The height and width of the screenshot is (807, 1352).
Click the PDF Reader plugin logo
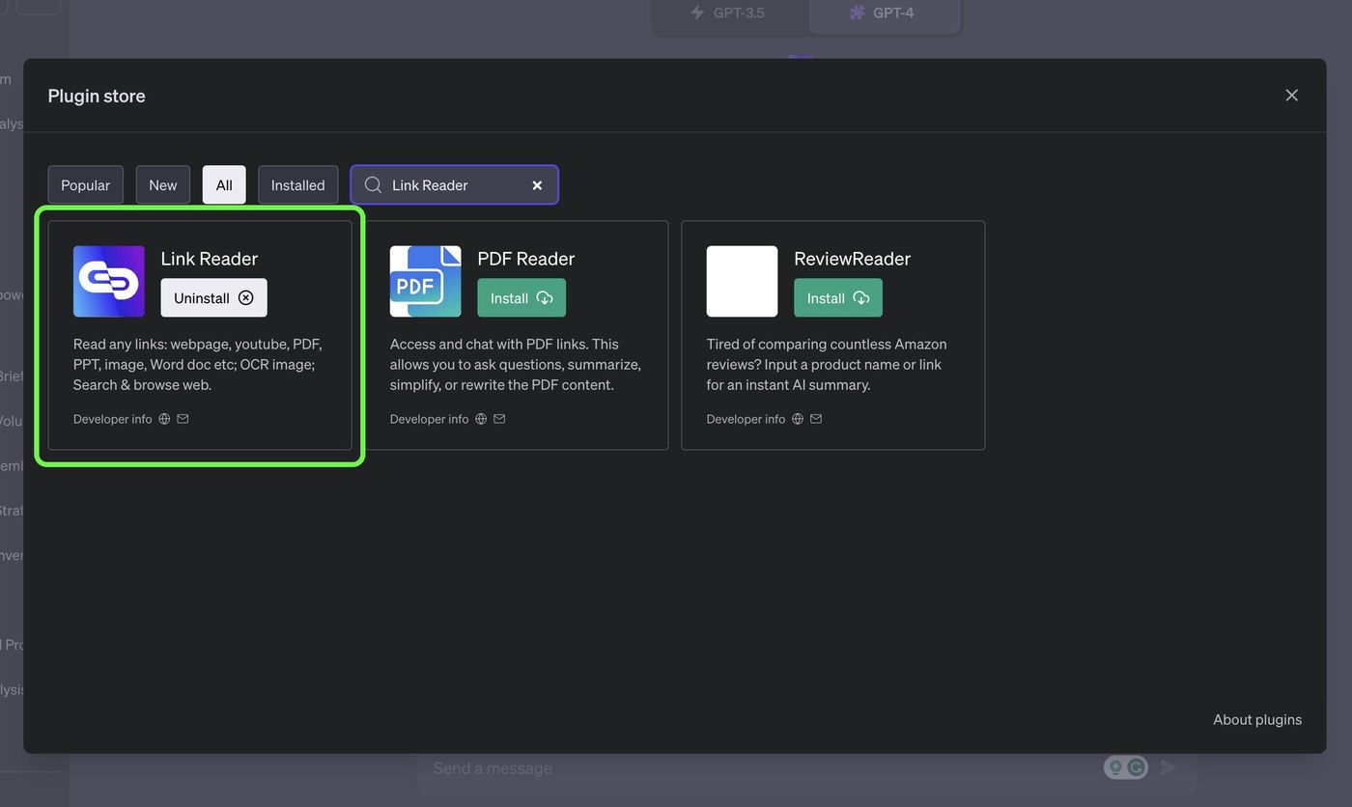coord(426,281)
